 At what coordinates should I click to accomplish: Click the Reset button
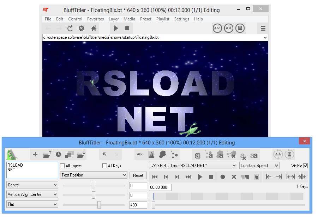point(138,175)
